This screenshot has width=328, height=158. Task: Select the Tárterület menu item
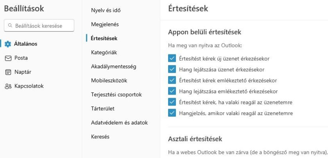click(x=103, y=108)
